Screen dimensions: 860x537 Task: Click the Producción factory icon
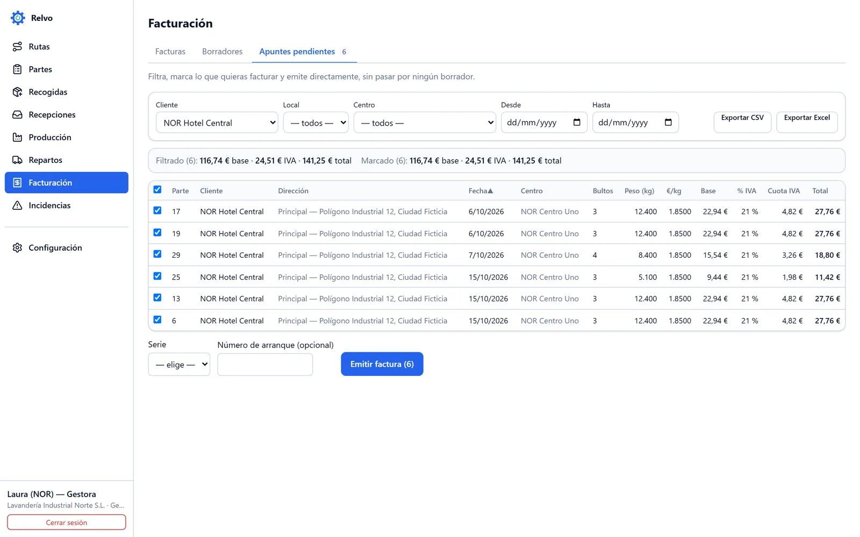[17, 137]
